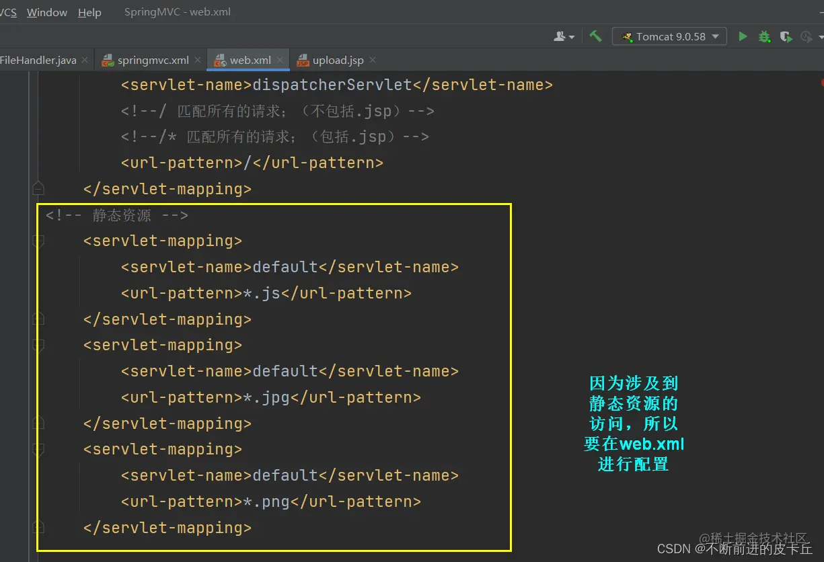Click the springmvc.xml tab file icon
The width and height of the screenshot is (824, 562).
click(x=108, y=61)
